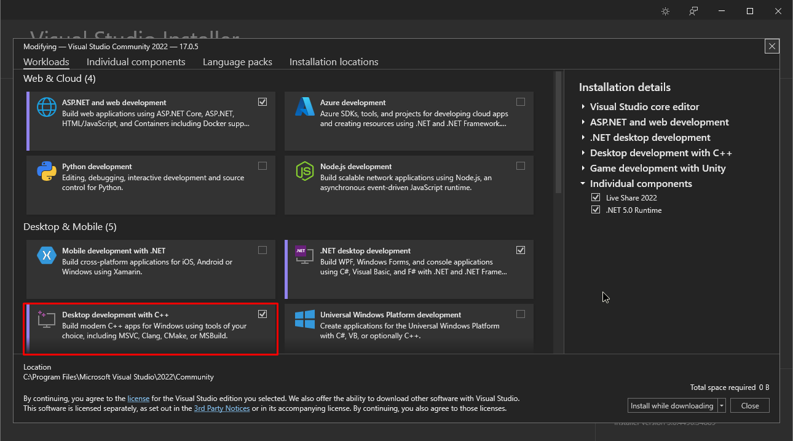Maximize the Visual Studio Installer window
This screenshot has width=793, height=441.
point(750,11)
